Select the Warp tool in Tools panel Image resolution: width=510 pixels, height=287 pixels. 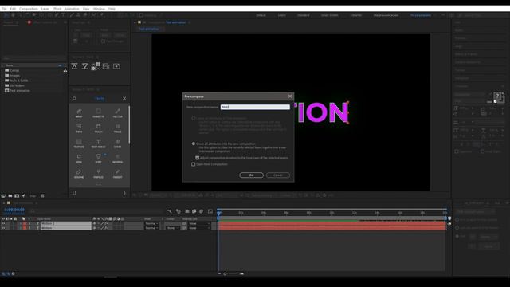79,113
